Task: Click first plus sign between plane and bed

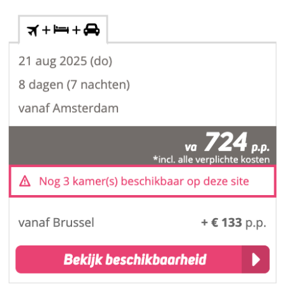Action: click(46, 30)
